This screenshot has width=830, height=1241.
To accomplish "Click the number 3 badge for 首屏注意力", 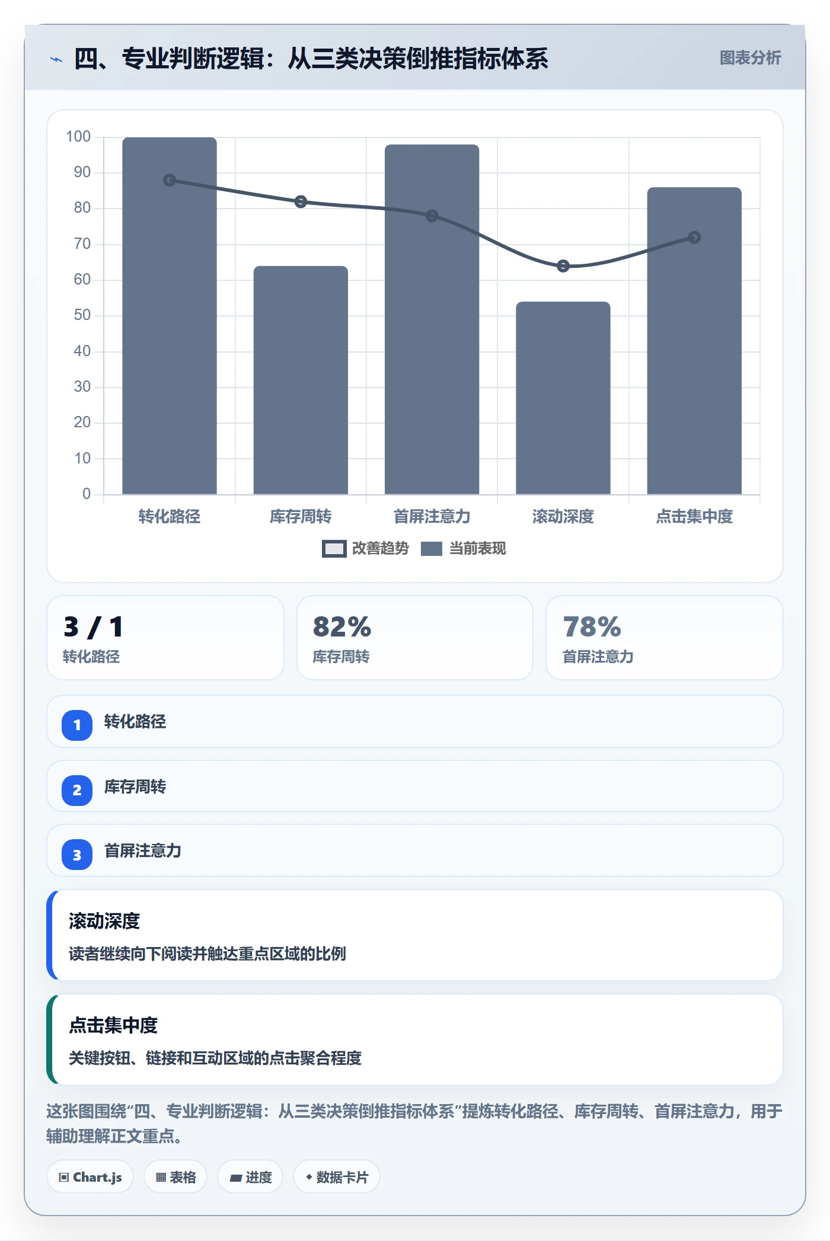I will click(77, 855).
